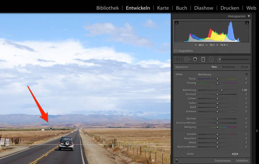The width and height of the screenshot is (259, 164).
Task: Select the Red Eye Correction tool icon
Action: [195, 59]
